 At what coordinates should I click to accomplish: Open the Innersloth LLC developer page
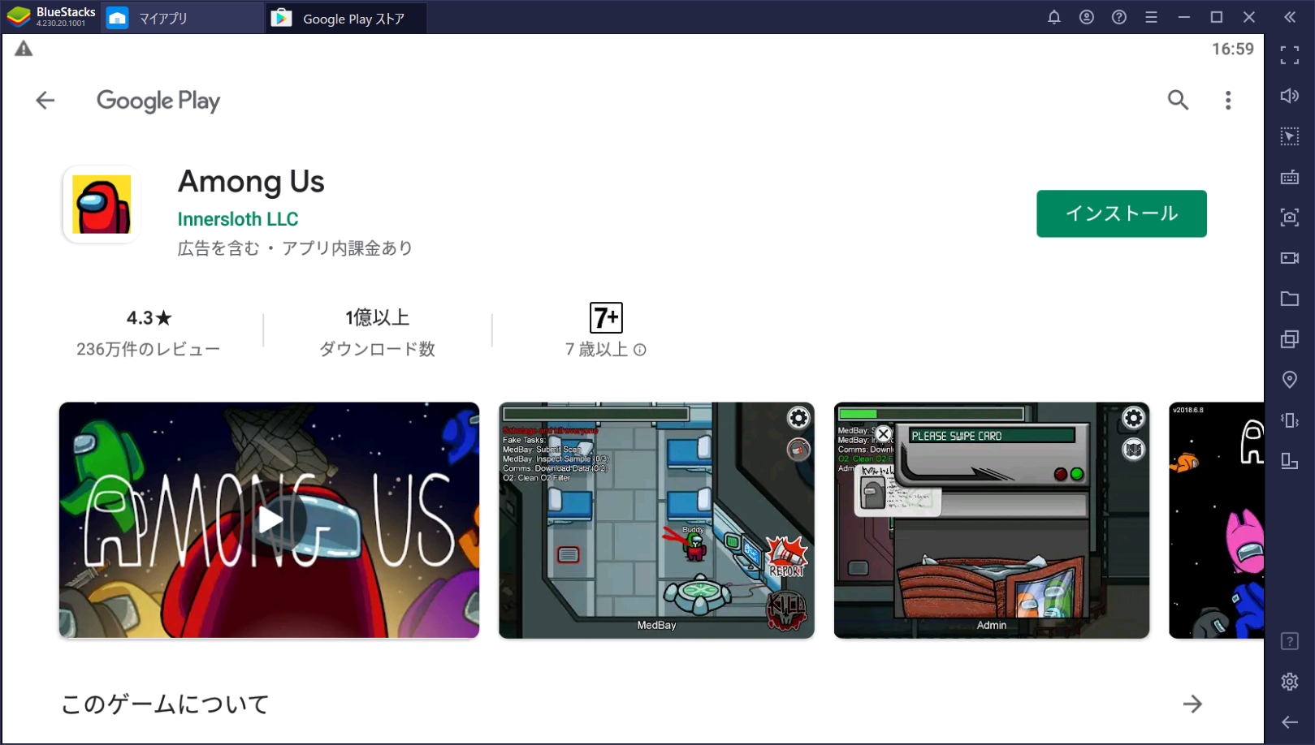(238, 219)
